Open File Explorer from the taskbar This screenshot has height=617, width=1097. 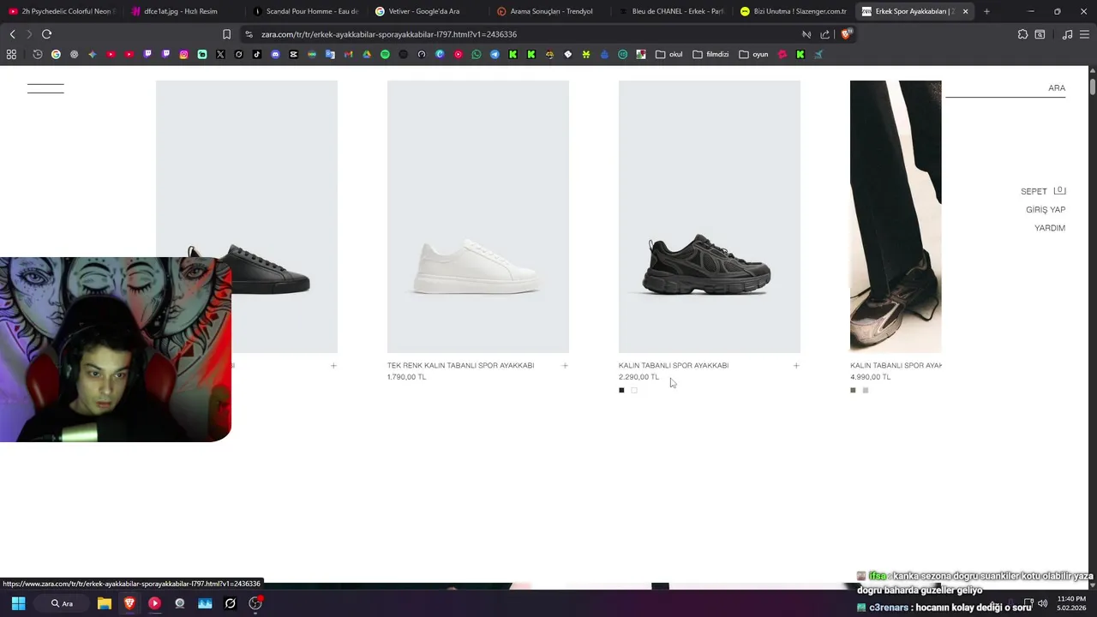pos(105,603)
